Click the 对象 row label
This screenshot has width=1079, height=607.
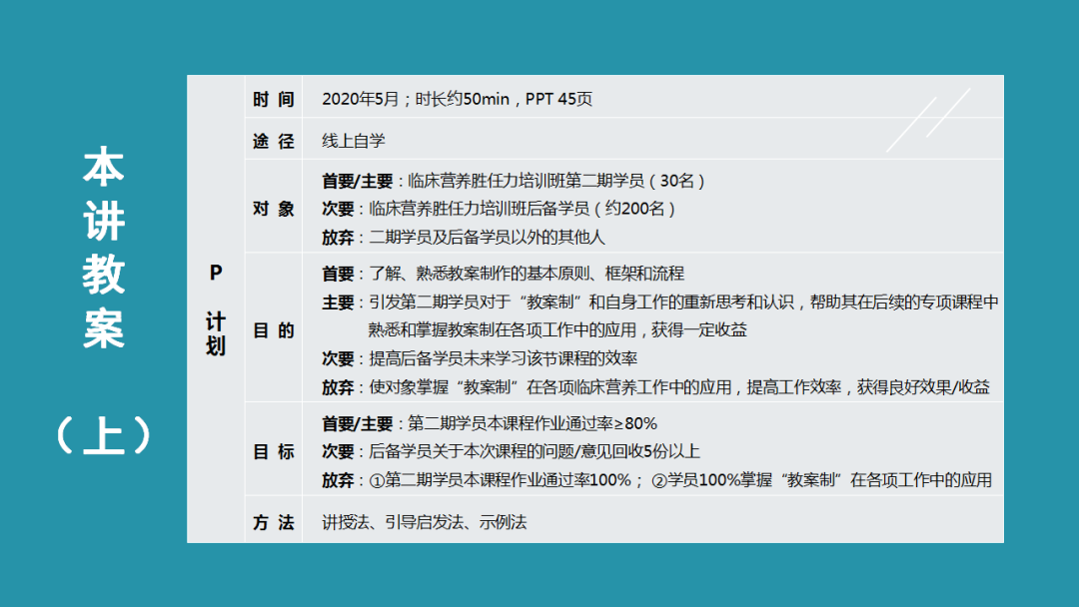tap(273, 209)
